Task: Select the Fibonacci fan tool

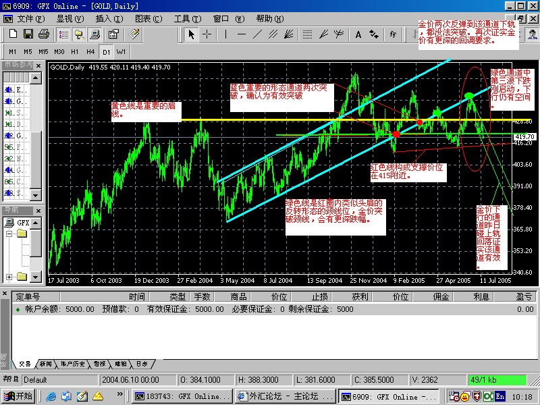Action: point(323,34)
